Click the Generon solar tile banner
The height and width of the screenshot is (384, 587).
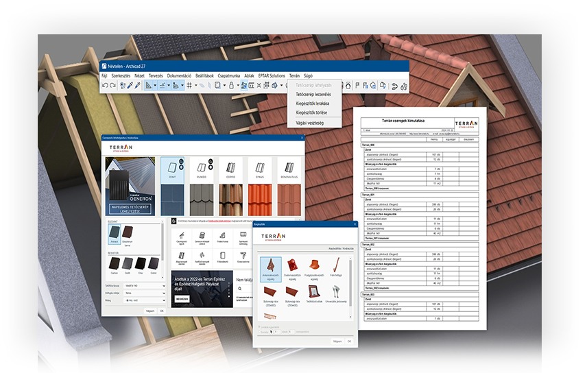coord(130,186)
